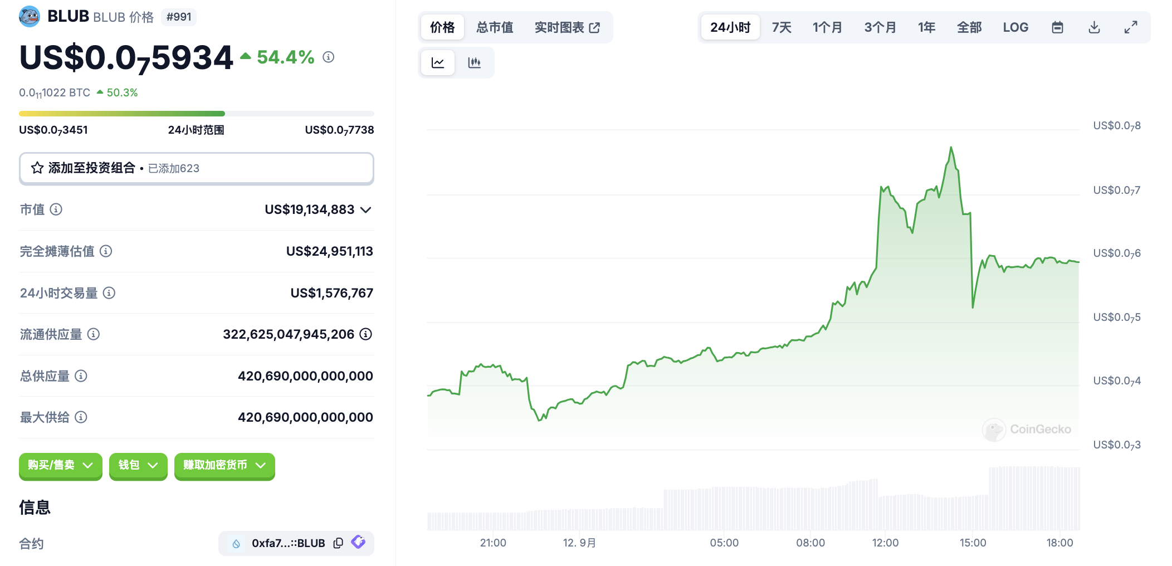Expand the chart to fullscreen

coord(1130,27)
